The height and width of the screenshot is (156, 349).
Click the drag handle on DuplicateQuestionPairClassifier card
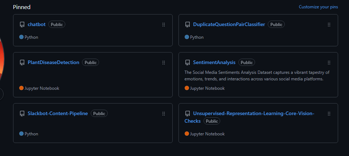click(329, 25)
